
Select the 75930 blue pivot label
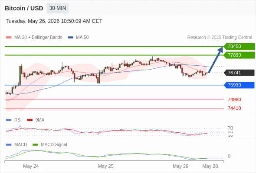[x=239, y=85]
